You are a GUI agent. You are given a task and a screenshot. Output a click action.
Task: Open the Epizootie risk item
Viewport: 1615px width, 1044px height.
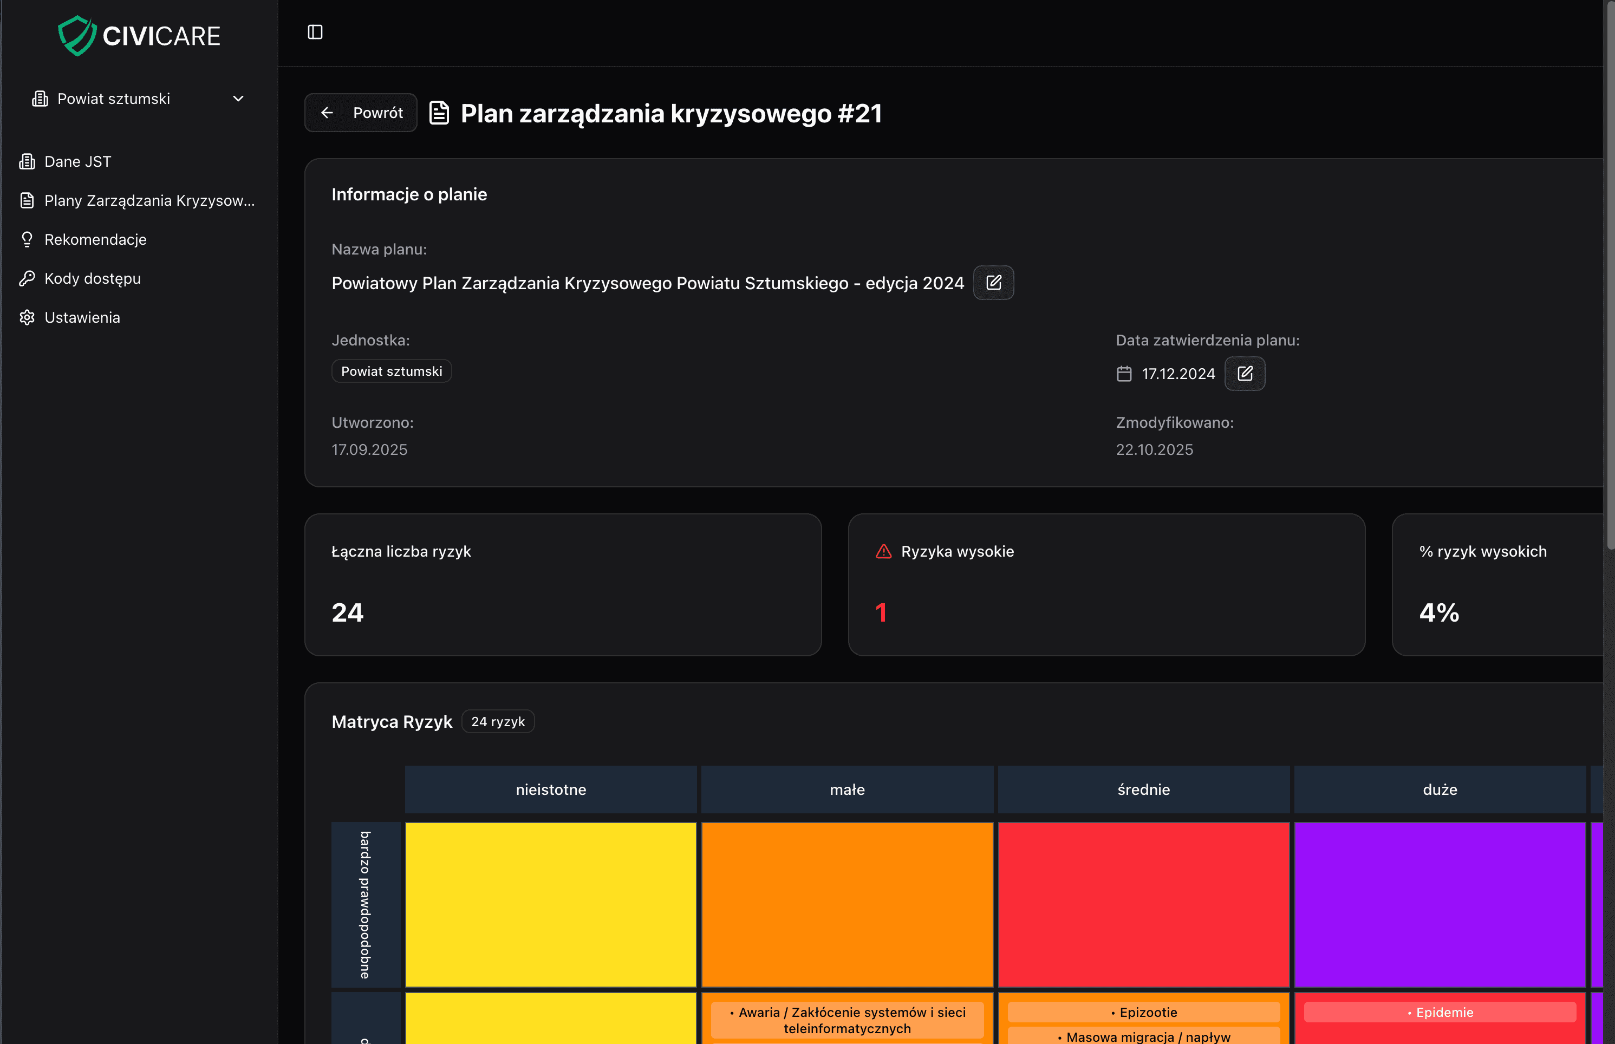tap(1143, 1012)
